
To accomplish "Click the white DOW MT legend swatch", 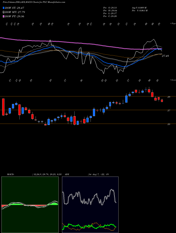I will tap(4, 12).
